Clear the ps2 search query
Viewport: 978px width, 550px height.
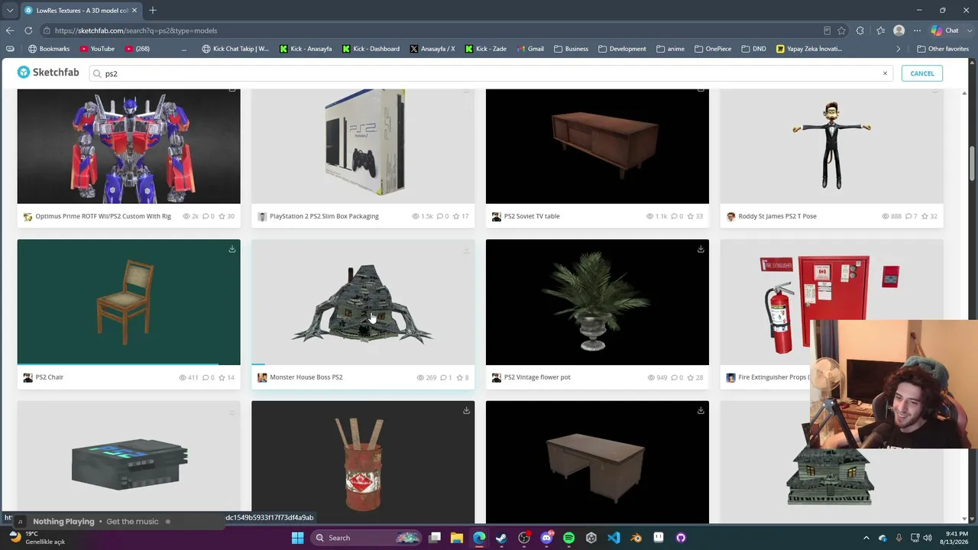click(x=885, y=73)
